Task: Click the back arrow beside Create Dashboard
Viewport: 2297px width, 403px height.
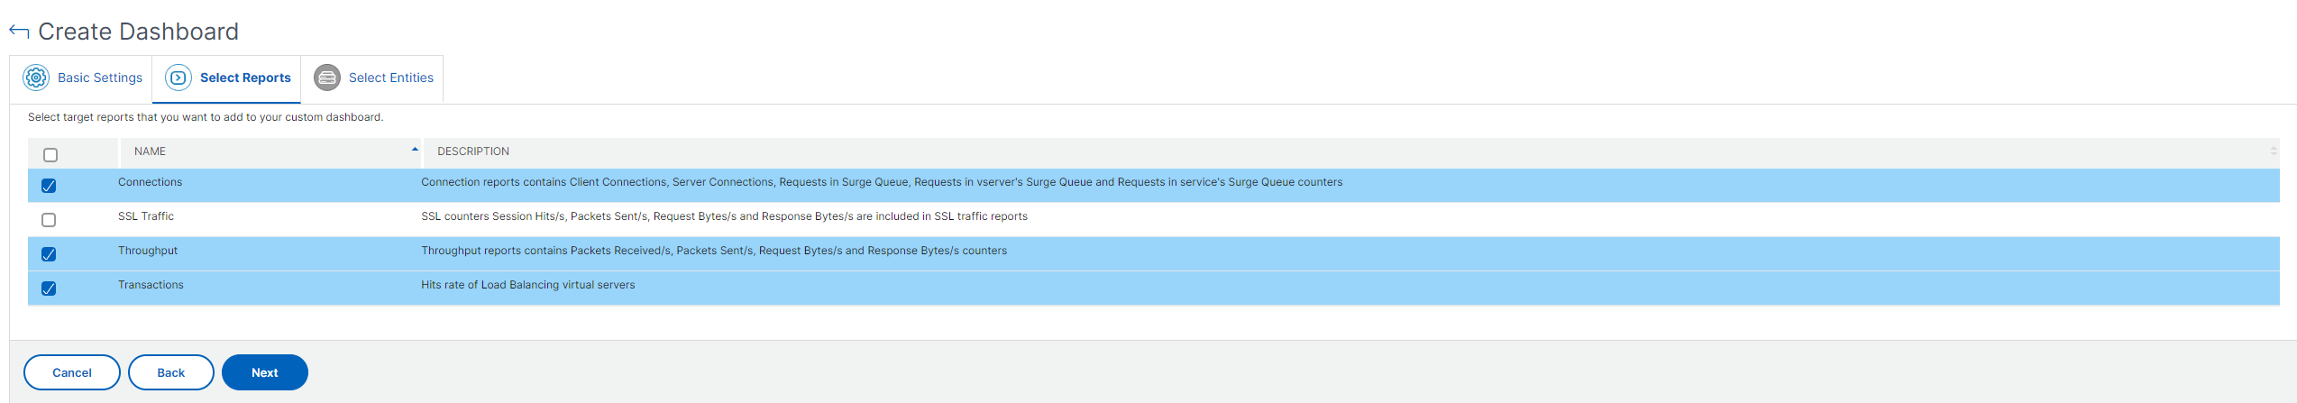Action: tap(19, 32)
